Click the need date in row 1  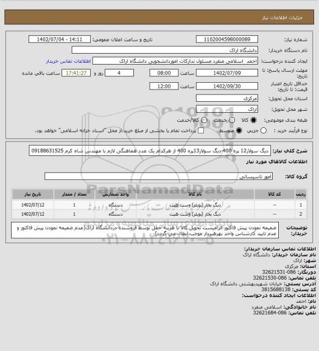point(33,205)
